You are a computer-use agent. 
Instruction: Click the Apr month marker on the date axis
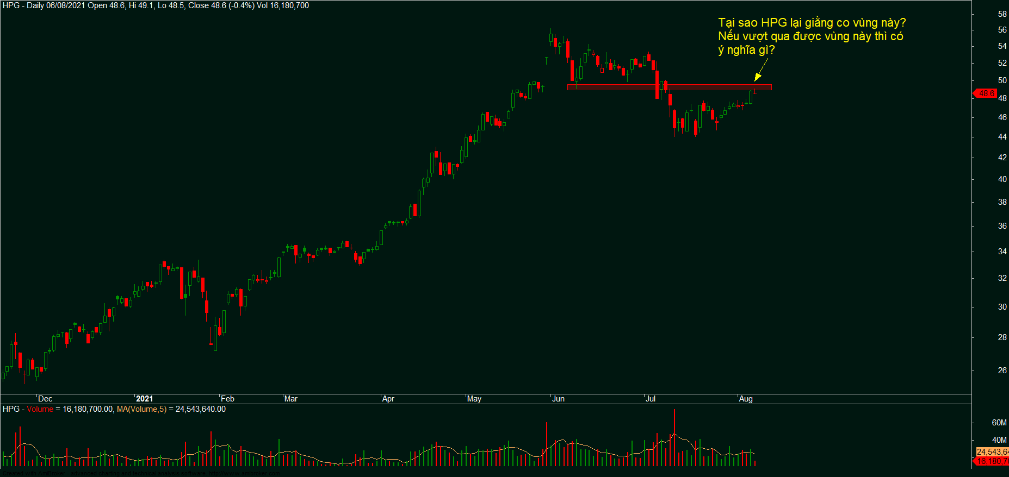(388, 399)
